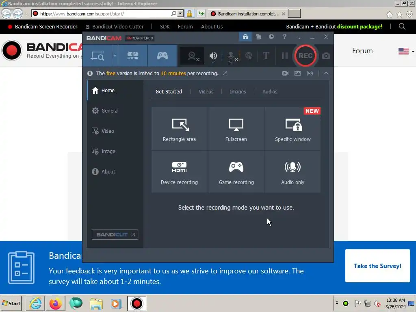Collapse the Bandicam panel with chevron

click(x=326, y=74)
